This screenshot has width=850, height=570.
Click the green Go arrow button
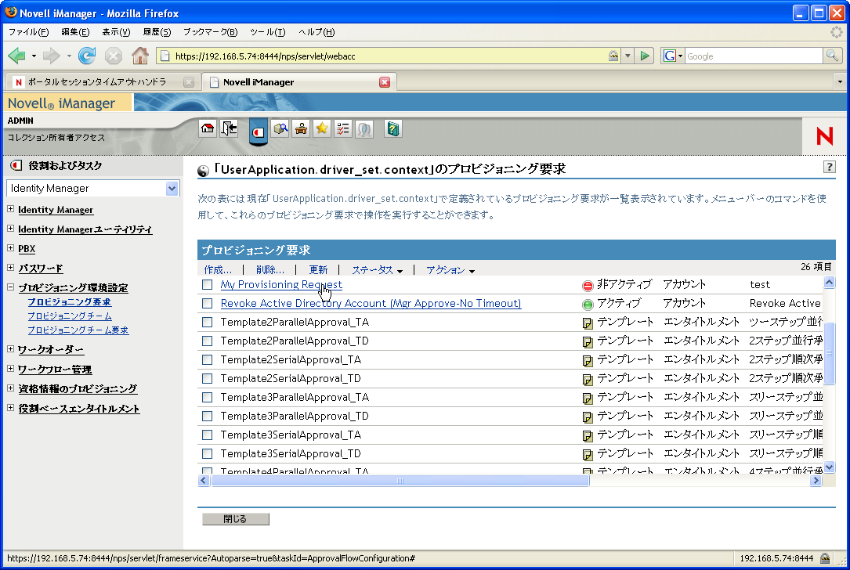pos(645,56)
